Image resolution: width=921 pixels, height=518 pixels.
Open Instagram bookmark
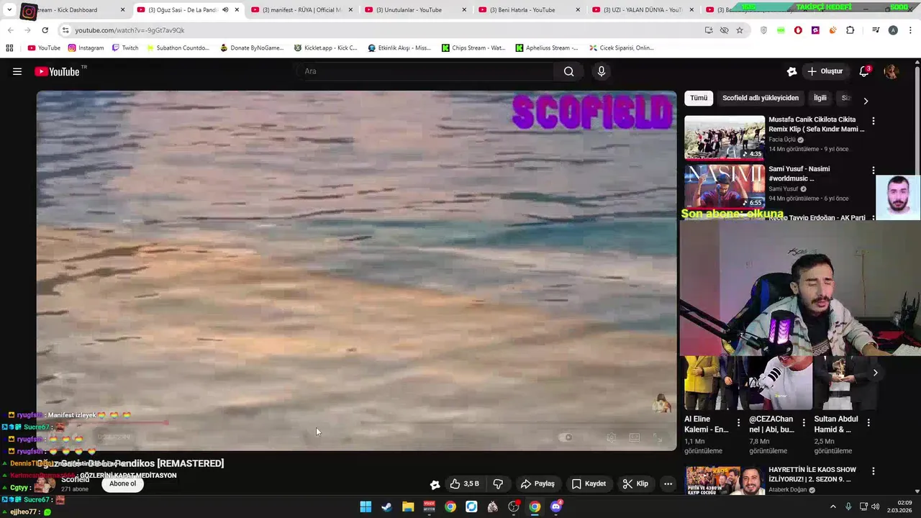click(86, 47)
